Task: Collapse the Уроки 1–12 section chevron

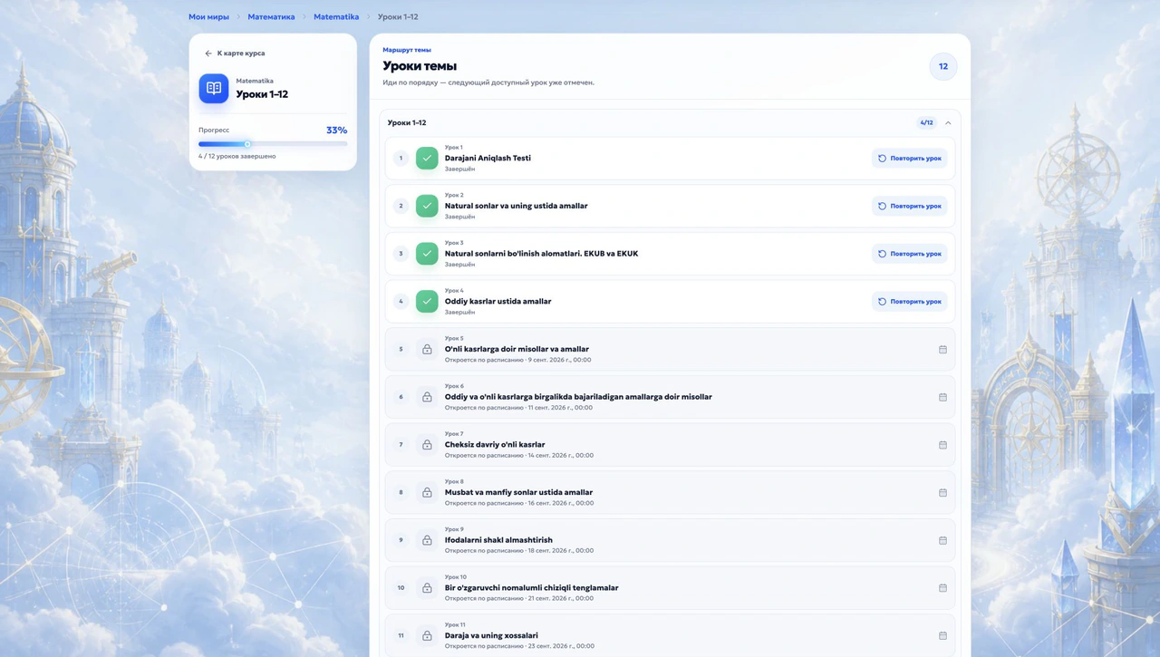Action: [x=948, y=122]
